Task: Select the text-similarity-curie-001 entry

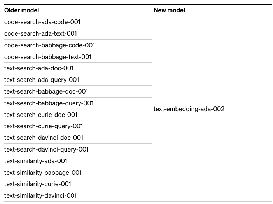Action: tap(38, 184)
